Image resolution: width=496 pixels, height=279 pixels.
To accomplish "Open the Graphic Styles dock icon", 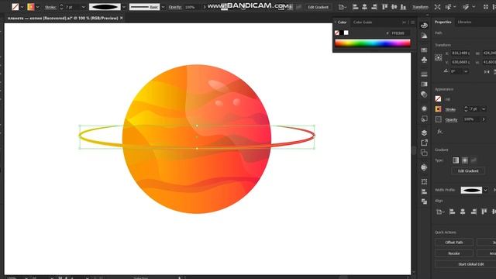I will [x=424, y=119].
